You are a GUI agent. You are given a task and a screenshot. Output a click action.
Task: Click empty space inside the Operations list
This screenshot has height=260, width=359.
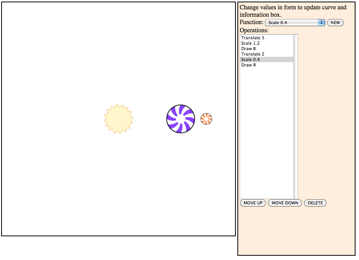pyautogui.click(x=267, y=136)
